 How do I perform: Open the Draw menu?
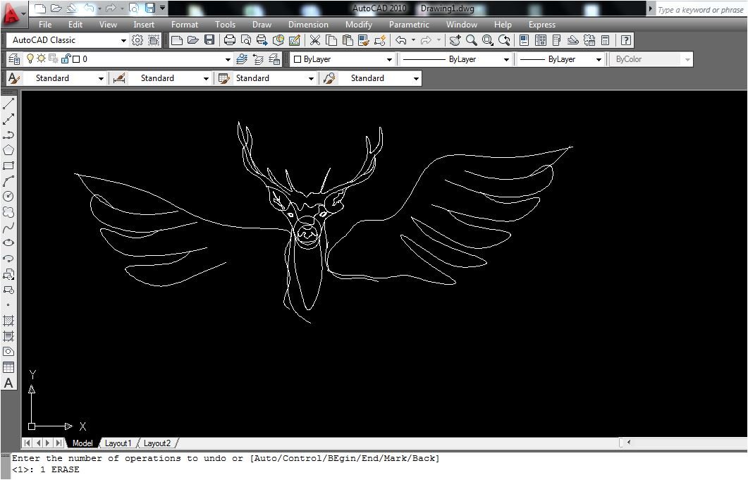pos(262,25)
